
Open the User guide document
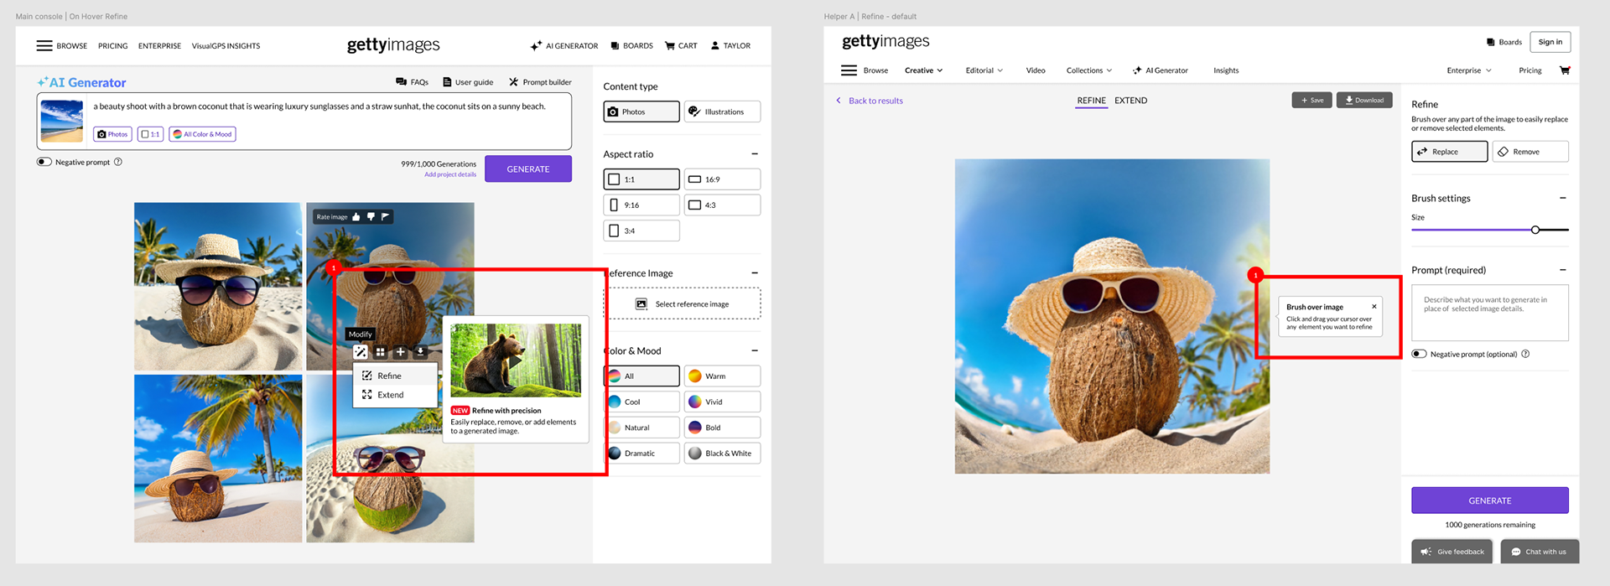click(x=468, y=82)
